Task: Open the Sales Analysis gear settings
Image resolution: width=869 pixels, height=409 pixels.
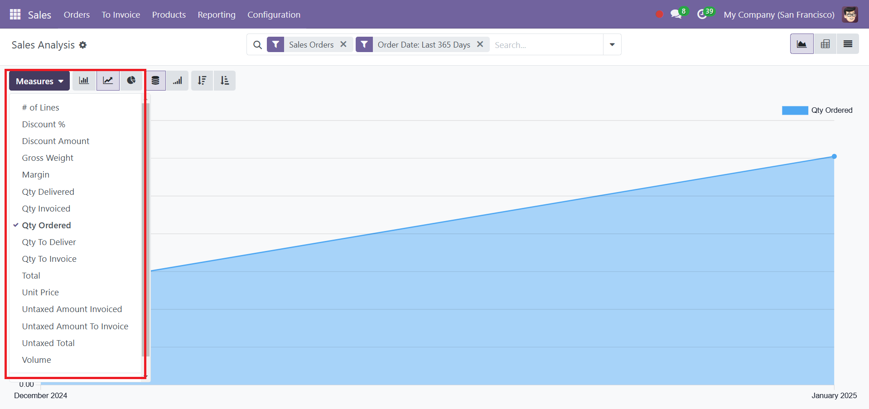Action: coord(82,45)
